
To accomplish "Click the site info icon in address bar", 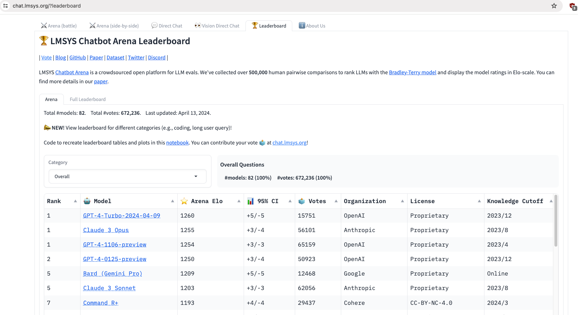I will pyautogui.click(x=5, y=6).
